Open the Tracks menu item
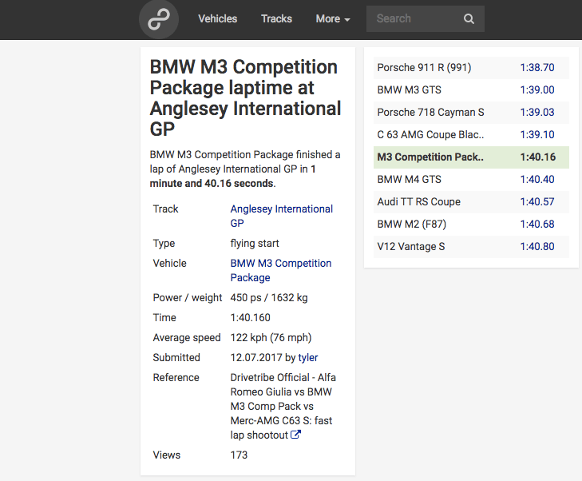Image resolution: width=582 pixels, height=481 pixels. tap(276, 18)
